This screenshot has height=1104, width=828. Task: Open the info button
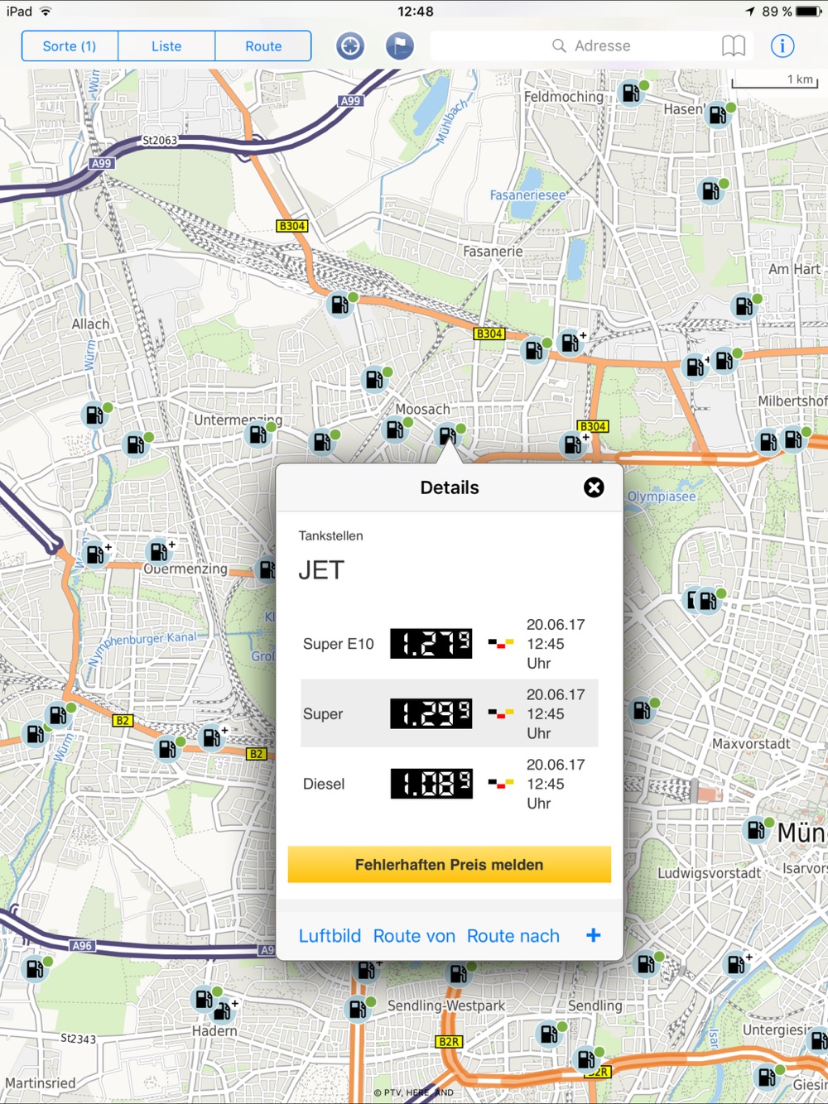782,46
